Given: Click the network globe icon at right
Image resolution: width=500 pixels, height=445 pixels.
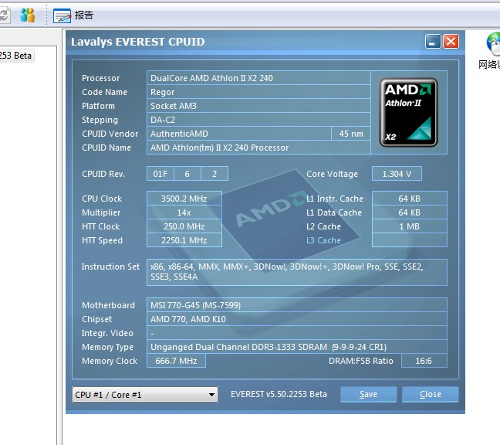Looking at the screenshot, I should (x=493, y=45).
